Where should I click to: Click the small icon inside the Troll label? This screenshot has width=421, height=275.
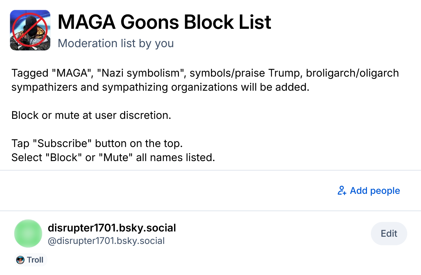point(20,260)
